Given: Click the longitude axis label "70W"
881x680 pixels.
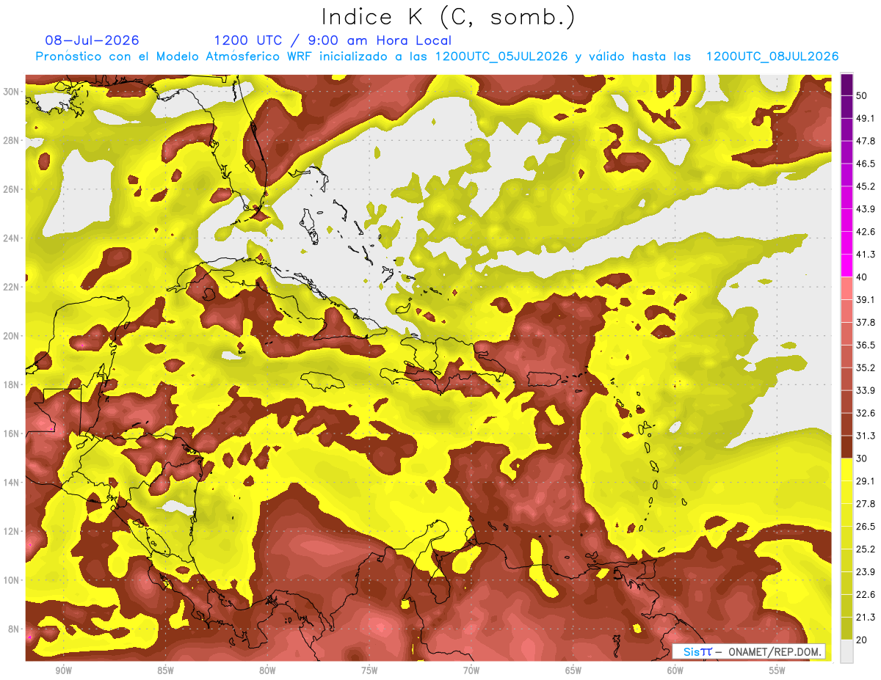Looking at the screenshot, I should pyautogui.click(x=471, y=670).
